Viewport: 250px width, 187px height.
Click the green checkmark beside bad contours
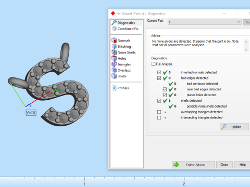(171, 84)
